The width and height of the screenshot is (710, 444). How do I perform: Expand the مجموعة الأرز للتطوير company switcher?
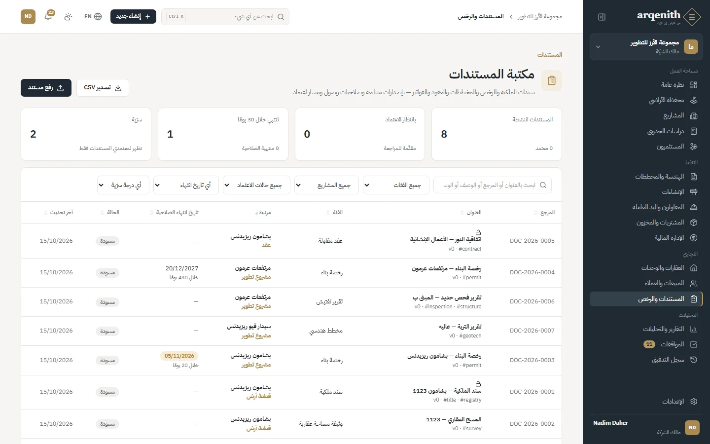point(646,47)
